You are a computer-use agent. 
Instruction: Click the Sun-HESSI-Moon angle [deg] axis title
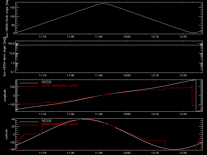coord(4,57)
